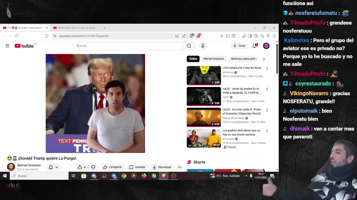Open weather widget 6°C Parc. nublado
The image size is (357, 200).
pos(225,176)
